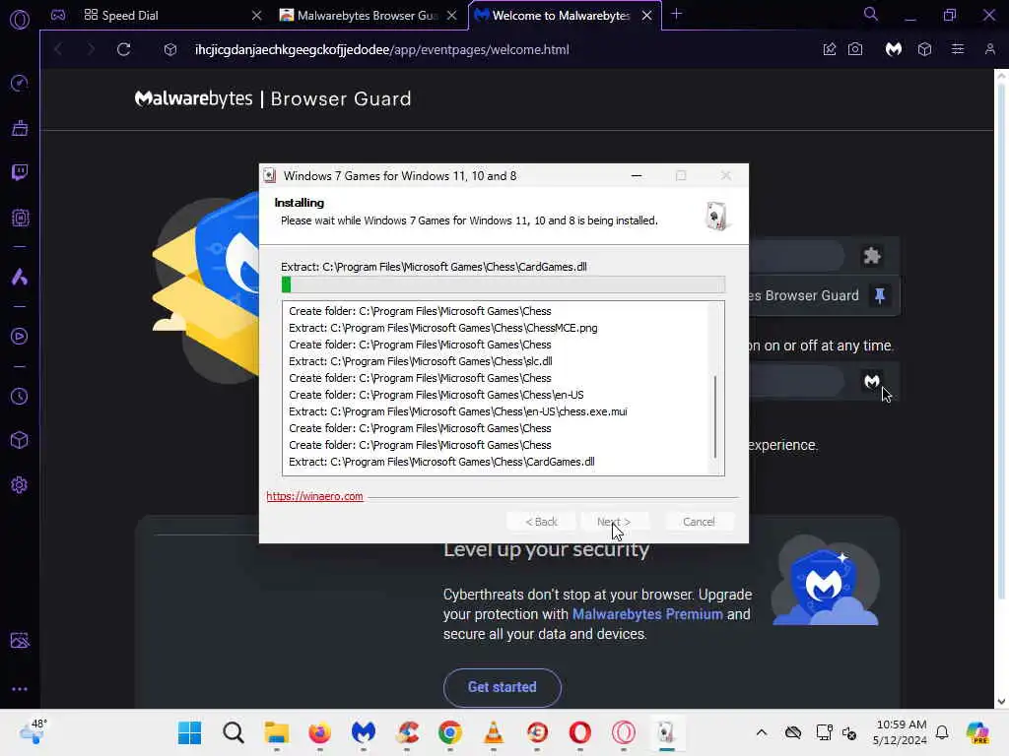The height and width of the screenshot is (756, 1009).
Task: Open Windows Search from taskbar
Action: tap(233, 732)
